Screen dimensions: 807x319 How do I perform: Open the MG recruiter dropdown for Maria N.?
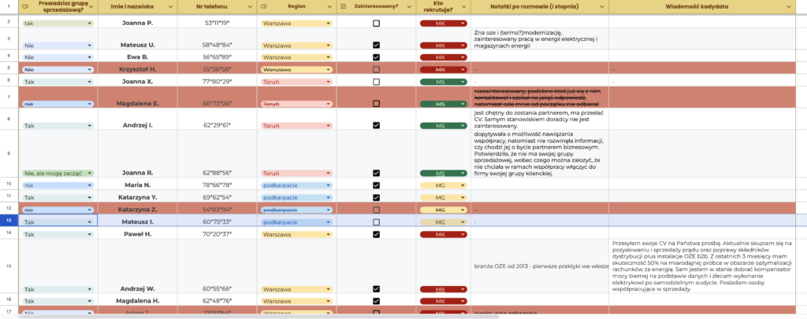[x=443, y=185]
